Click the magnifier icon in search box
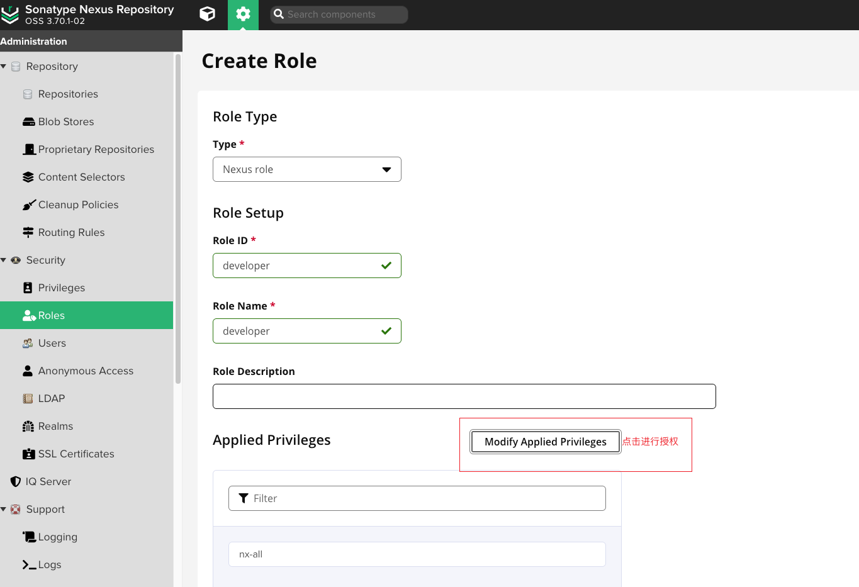 click(279, 14)
